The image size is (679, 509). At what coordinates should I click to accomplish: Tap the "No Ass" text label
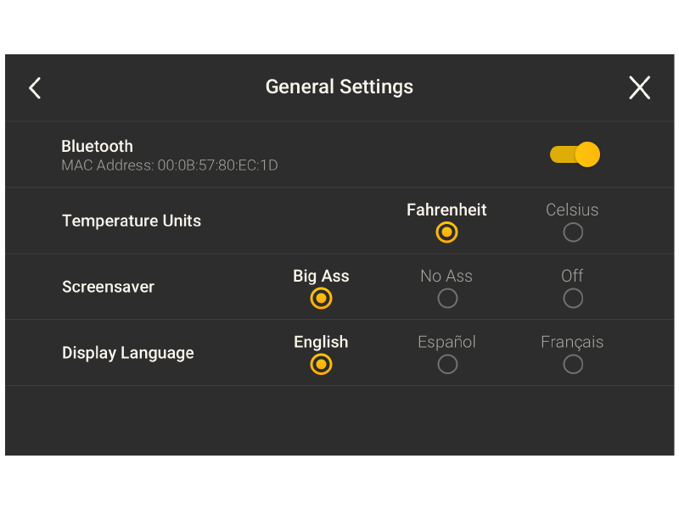pyautogui.click(x=446, y=276)
